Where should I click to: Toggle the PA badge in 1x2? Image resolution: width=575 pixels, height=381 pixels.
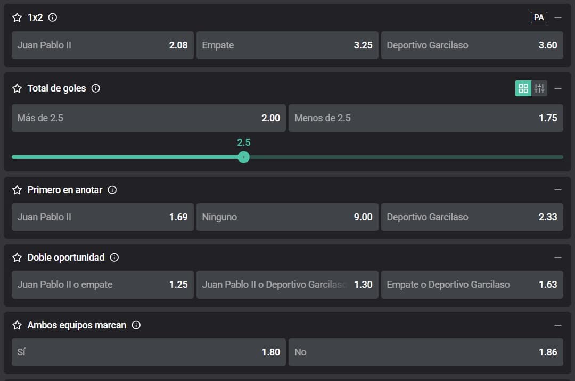click(539, 18)
